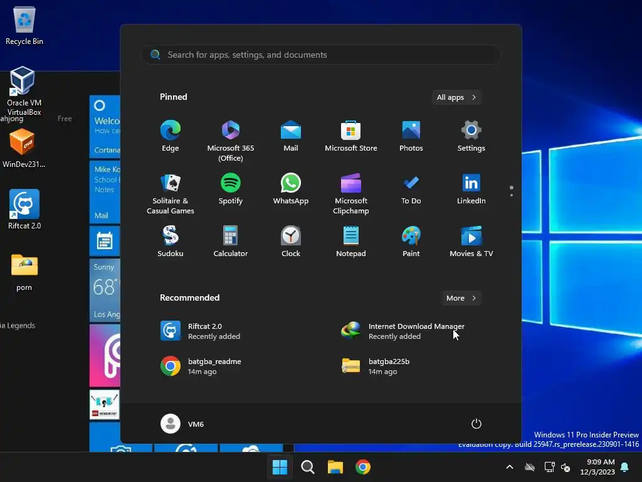Open the Mail tile with Mike's message
The width and height of the screenshot is (642, 482).
105,192
